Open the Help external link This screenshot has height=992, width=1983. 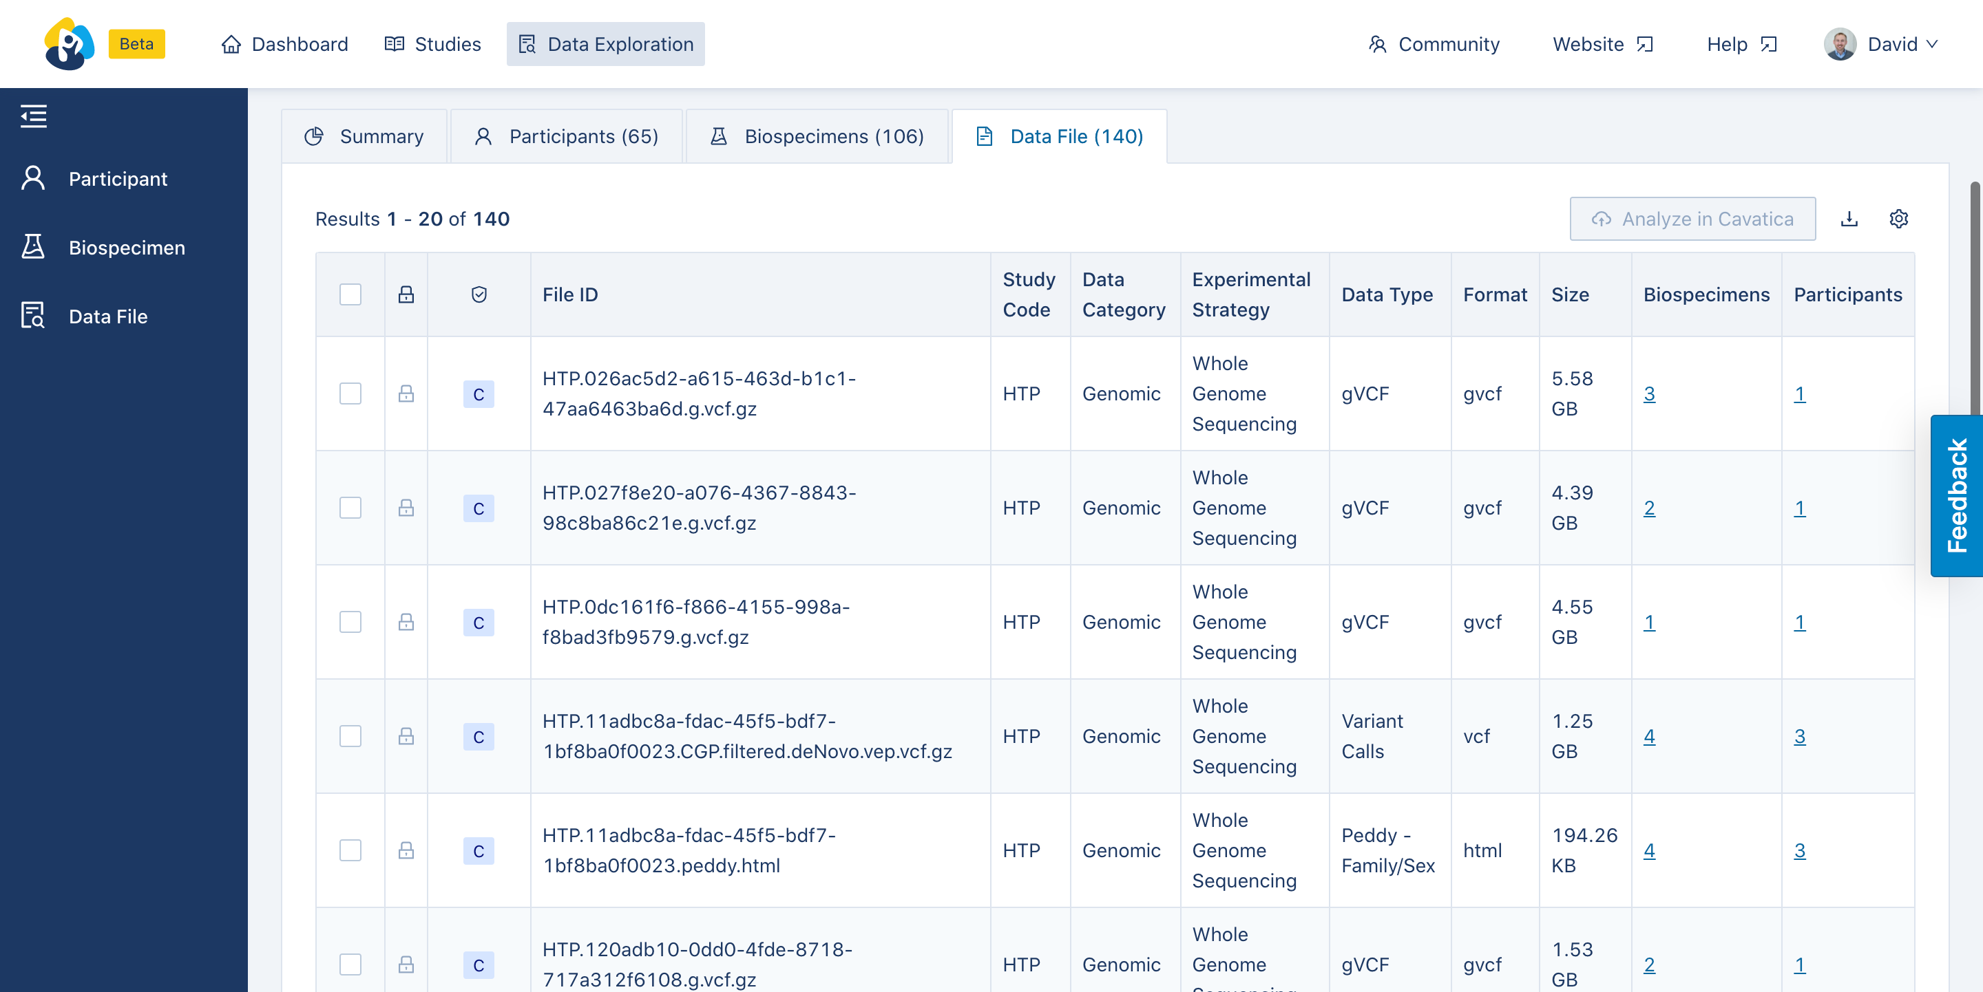(1741, 44)
